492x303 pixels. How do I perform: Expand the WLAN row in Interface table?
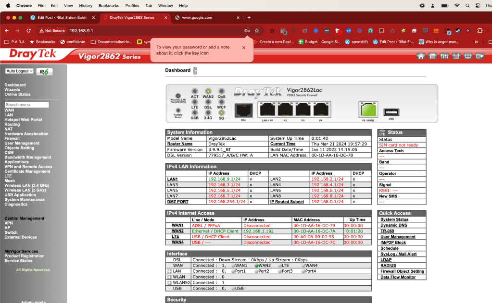click(x=169, y=277)
